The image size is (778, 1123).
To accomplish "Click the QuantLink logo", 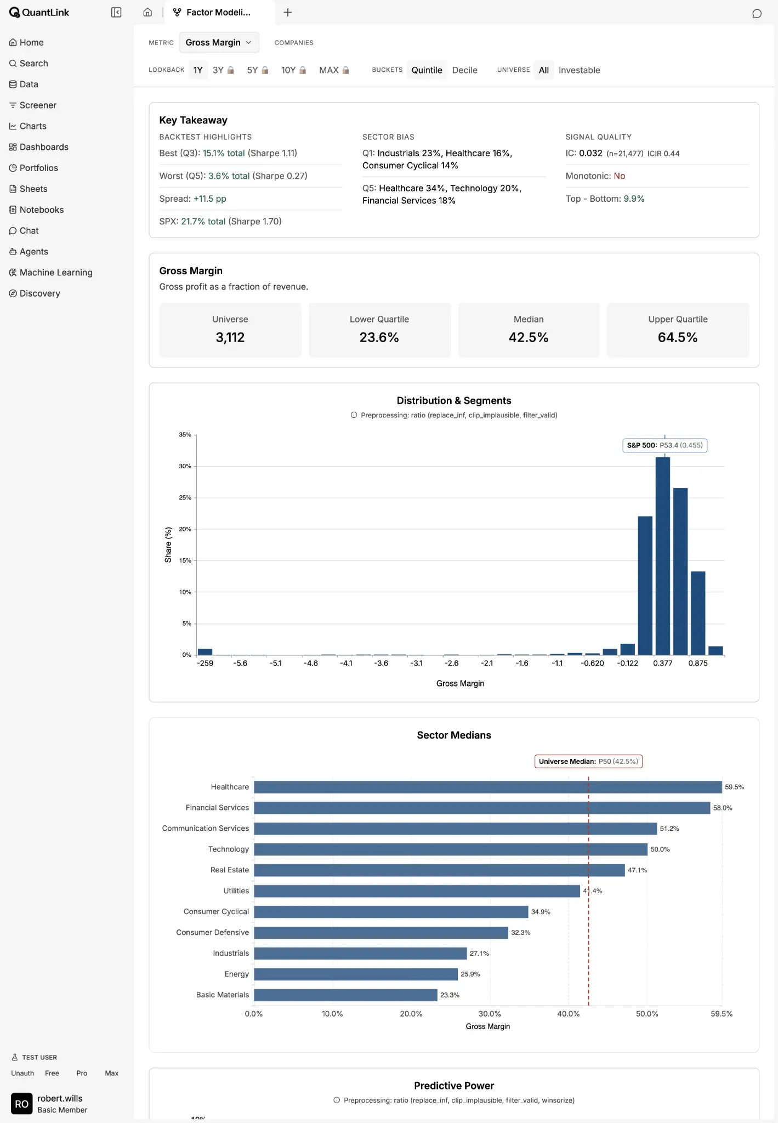I will click(39, 12).
